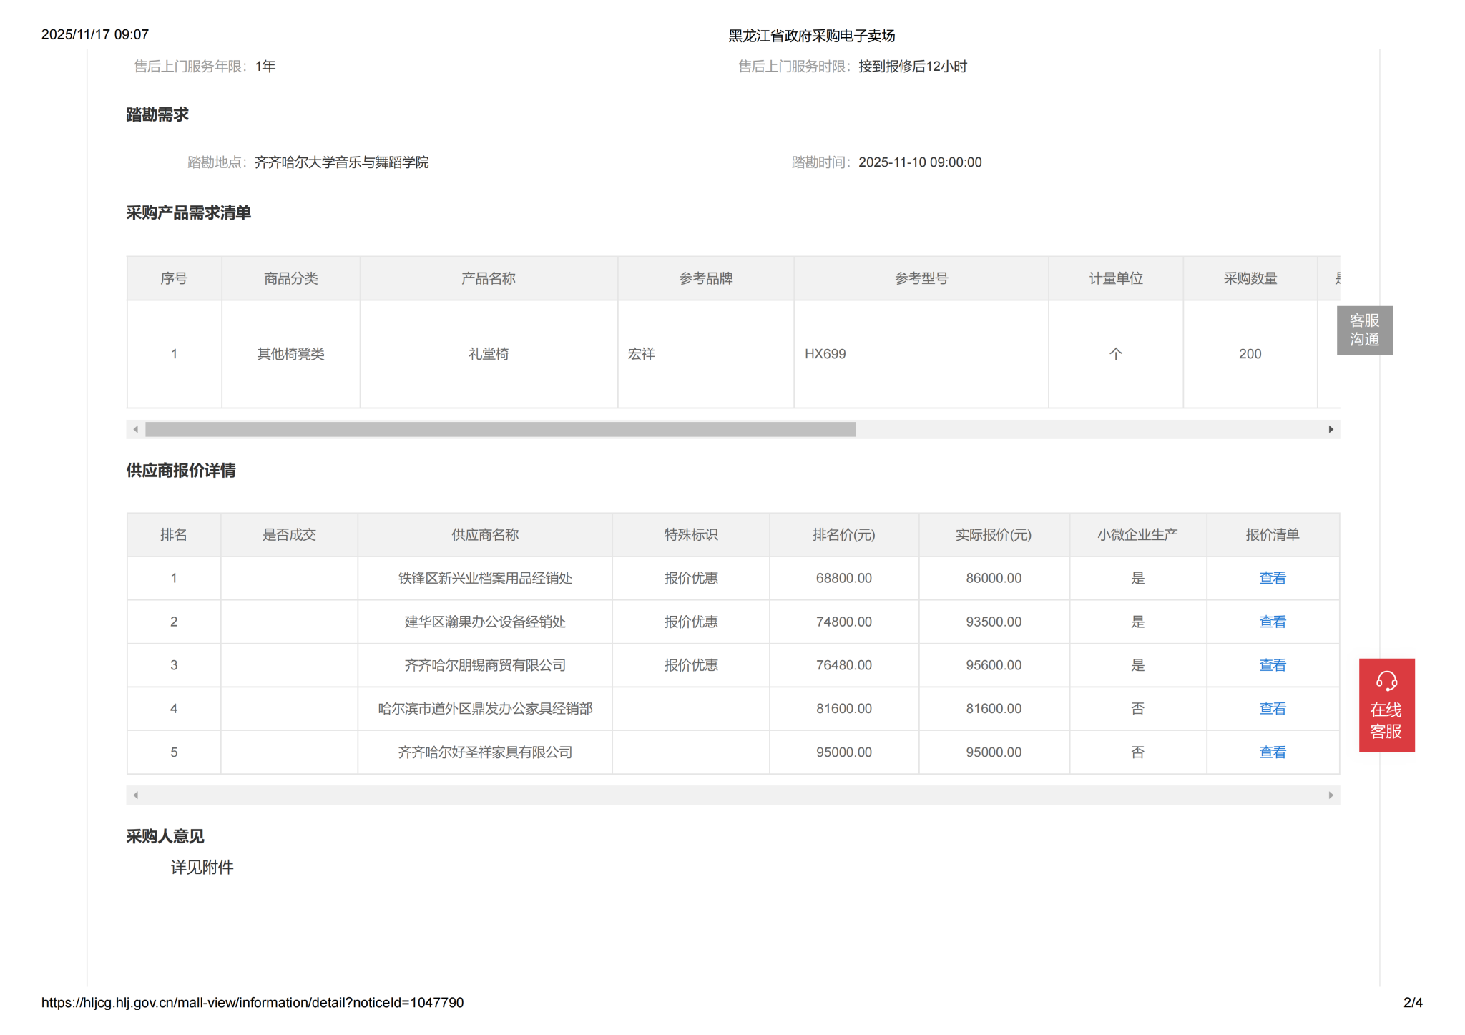Open 查看 link for 齐齐哈尔好圣祥家具有限公司
Screen dimensions: 1465x1035
pos(1271,752)
